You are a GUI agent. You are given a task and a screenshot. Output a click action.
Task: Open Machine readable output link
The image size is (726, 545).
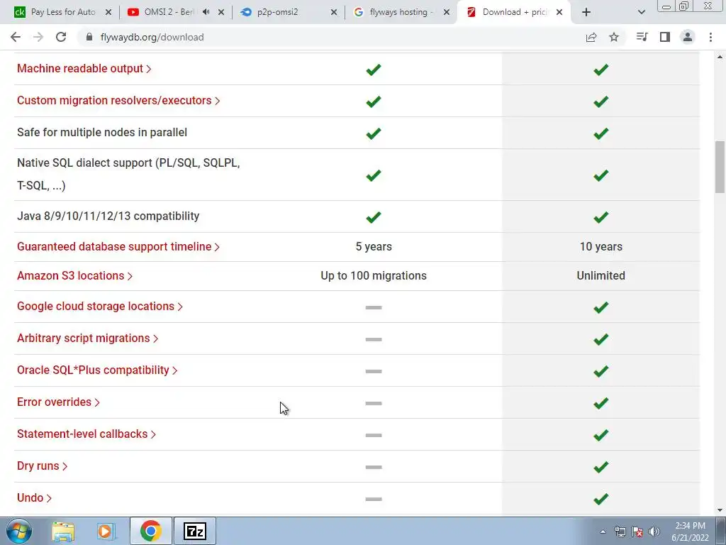(x=84, y=69)
